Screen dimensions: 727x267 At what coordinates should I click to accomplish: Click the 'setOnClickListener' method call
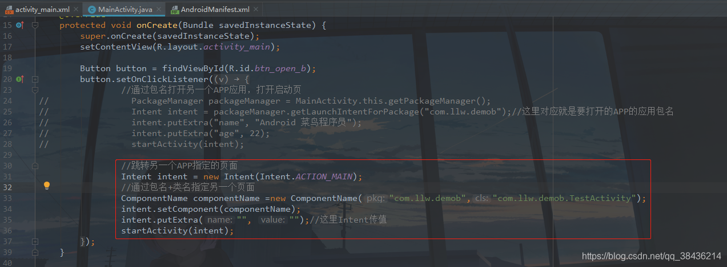pos(162,79)
